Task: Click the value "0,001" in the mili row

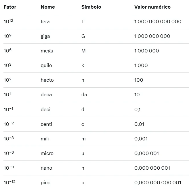Action: point(141,139)
